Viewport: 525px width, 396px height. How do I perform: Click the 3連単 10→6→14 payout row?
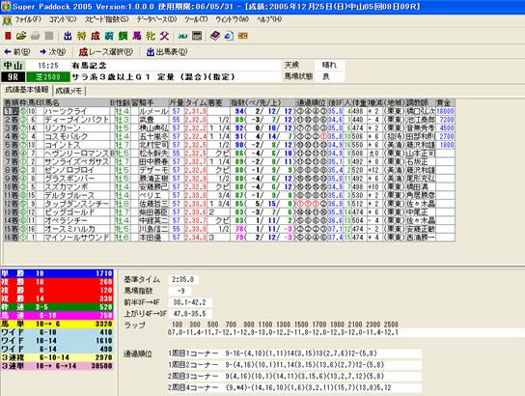(x=57, y=366)
